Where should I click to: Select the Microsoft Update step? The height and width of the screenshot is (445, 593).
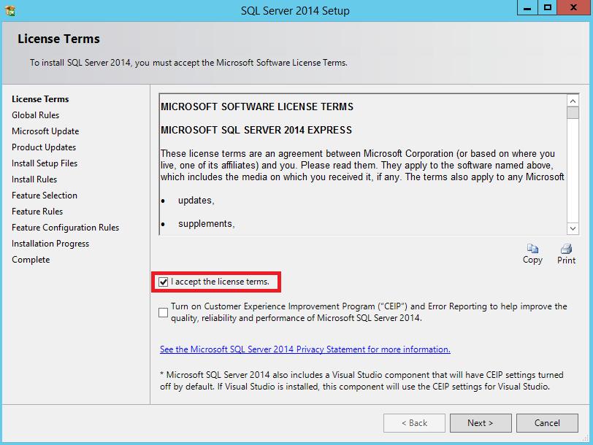click(x=45, y=131)
